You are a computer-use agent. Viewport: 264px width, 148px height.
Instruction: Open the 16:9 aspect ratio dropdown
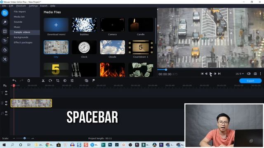240,74
